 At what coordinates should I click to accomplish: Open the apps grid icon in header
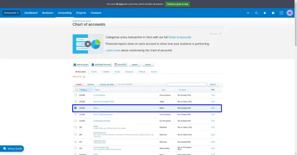pyautogui.click(x=281, y=13)
